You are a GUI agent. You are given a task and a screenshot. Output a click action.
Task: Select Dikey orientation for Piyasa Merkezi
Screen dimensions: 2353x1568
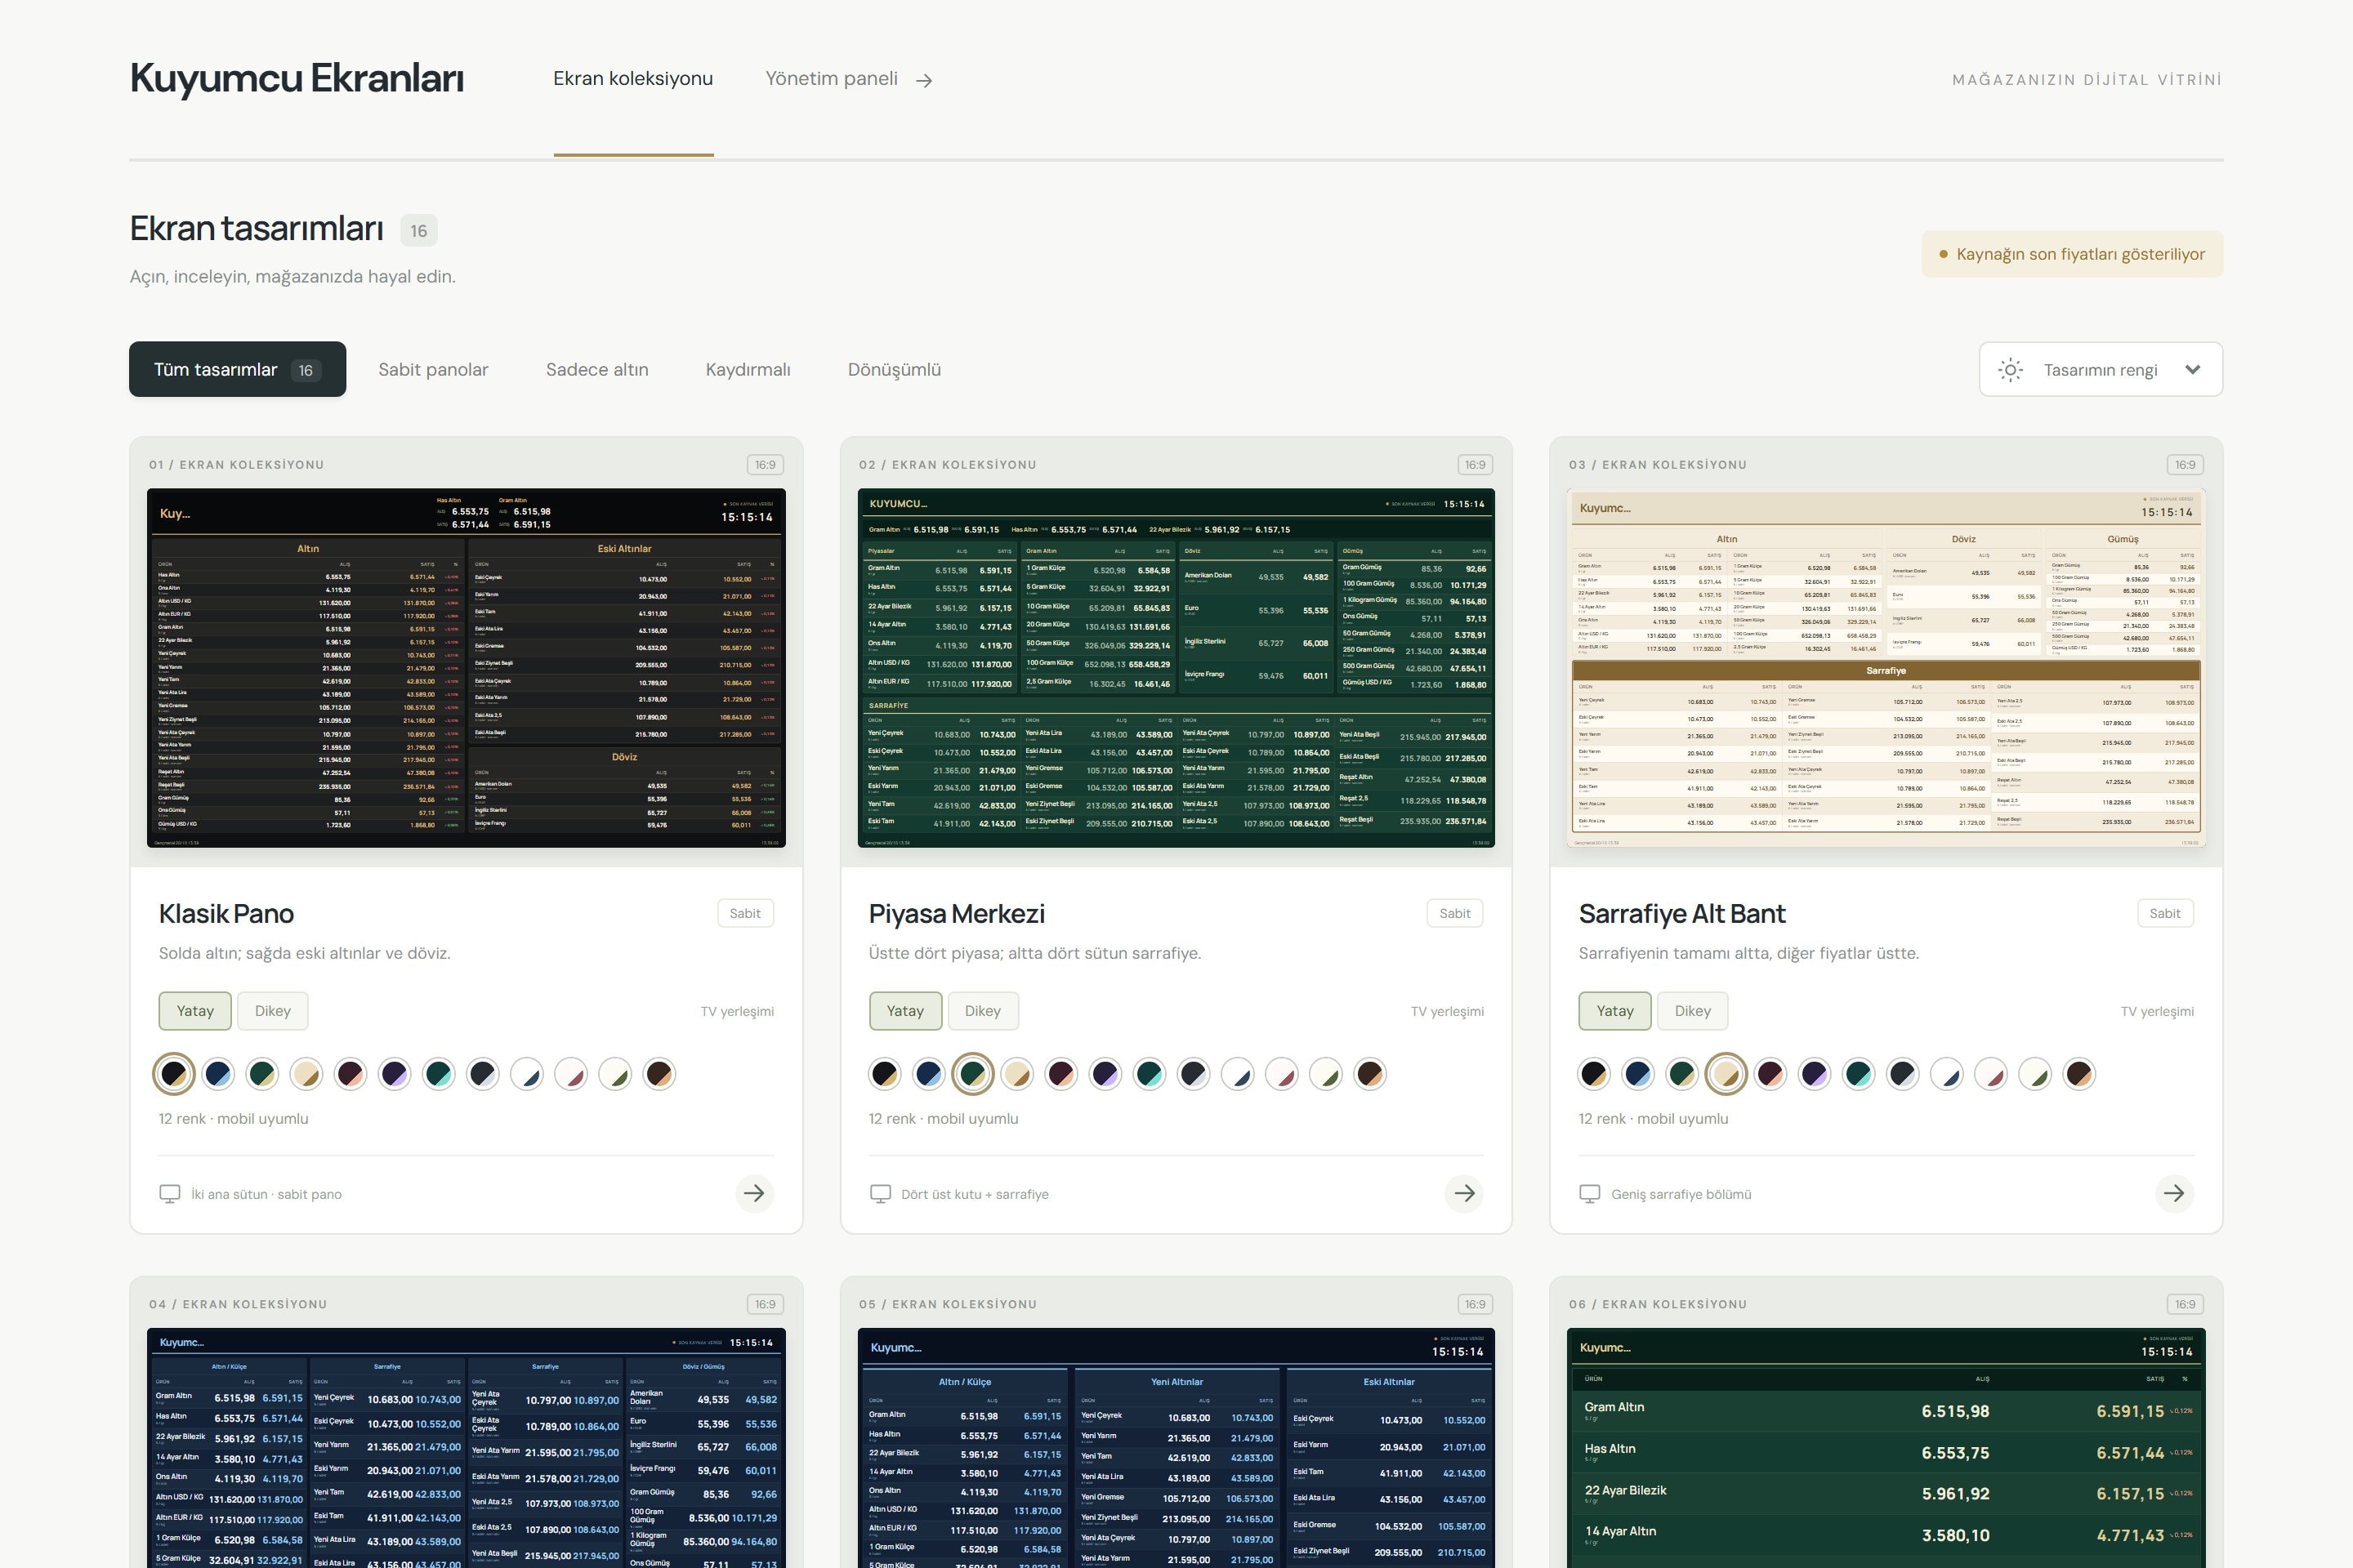[982, 1011]
